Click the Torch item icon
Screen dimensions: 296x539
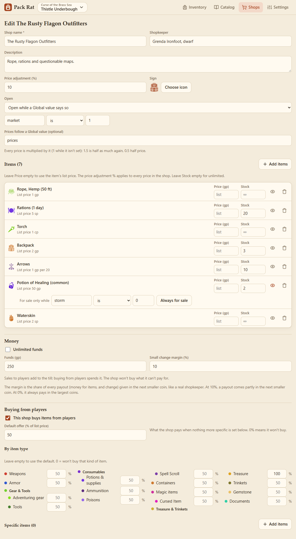click(x=11, y=229)
